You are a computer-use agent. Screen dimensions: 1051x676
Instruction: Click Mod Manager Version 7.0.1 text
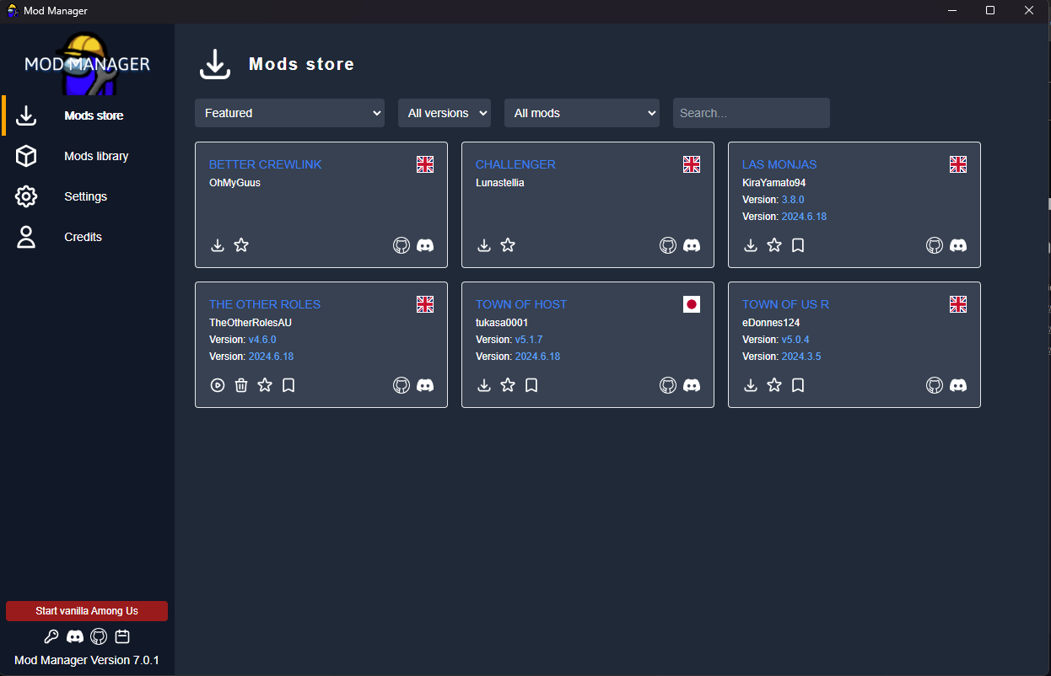(x=87, y=660)
